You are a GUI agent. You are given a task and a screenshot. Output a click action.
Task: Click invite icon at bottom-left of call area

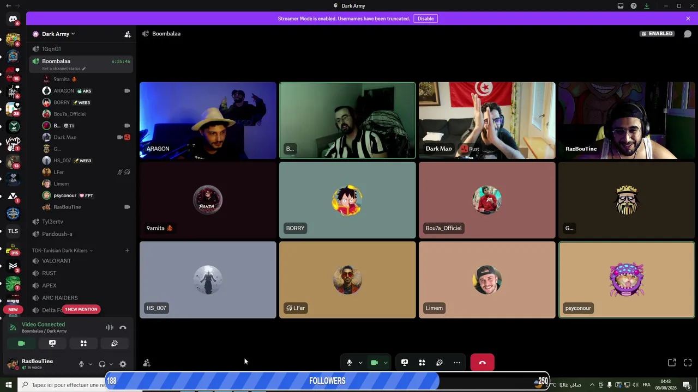147,363
